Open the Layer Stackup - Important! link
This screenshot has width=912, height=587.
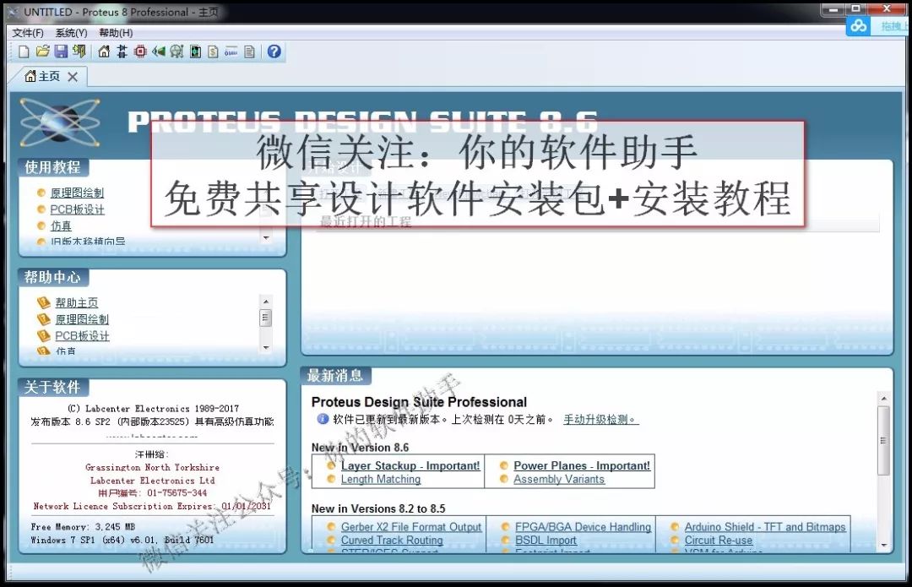pyautogui.click(x=410, y=466)
